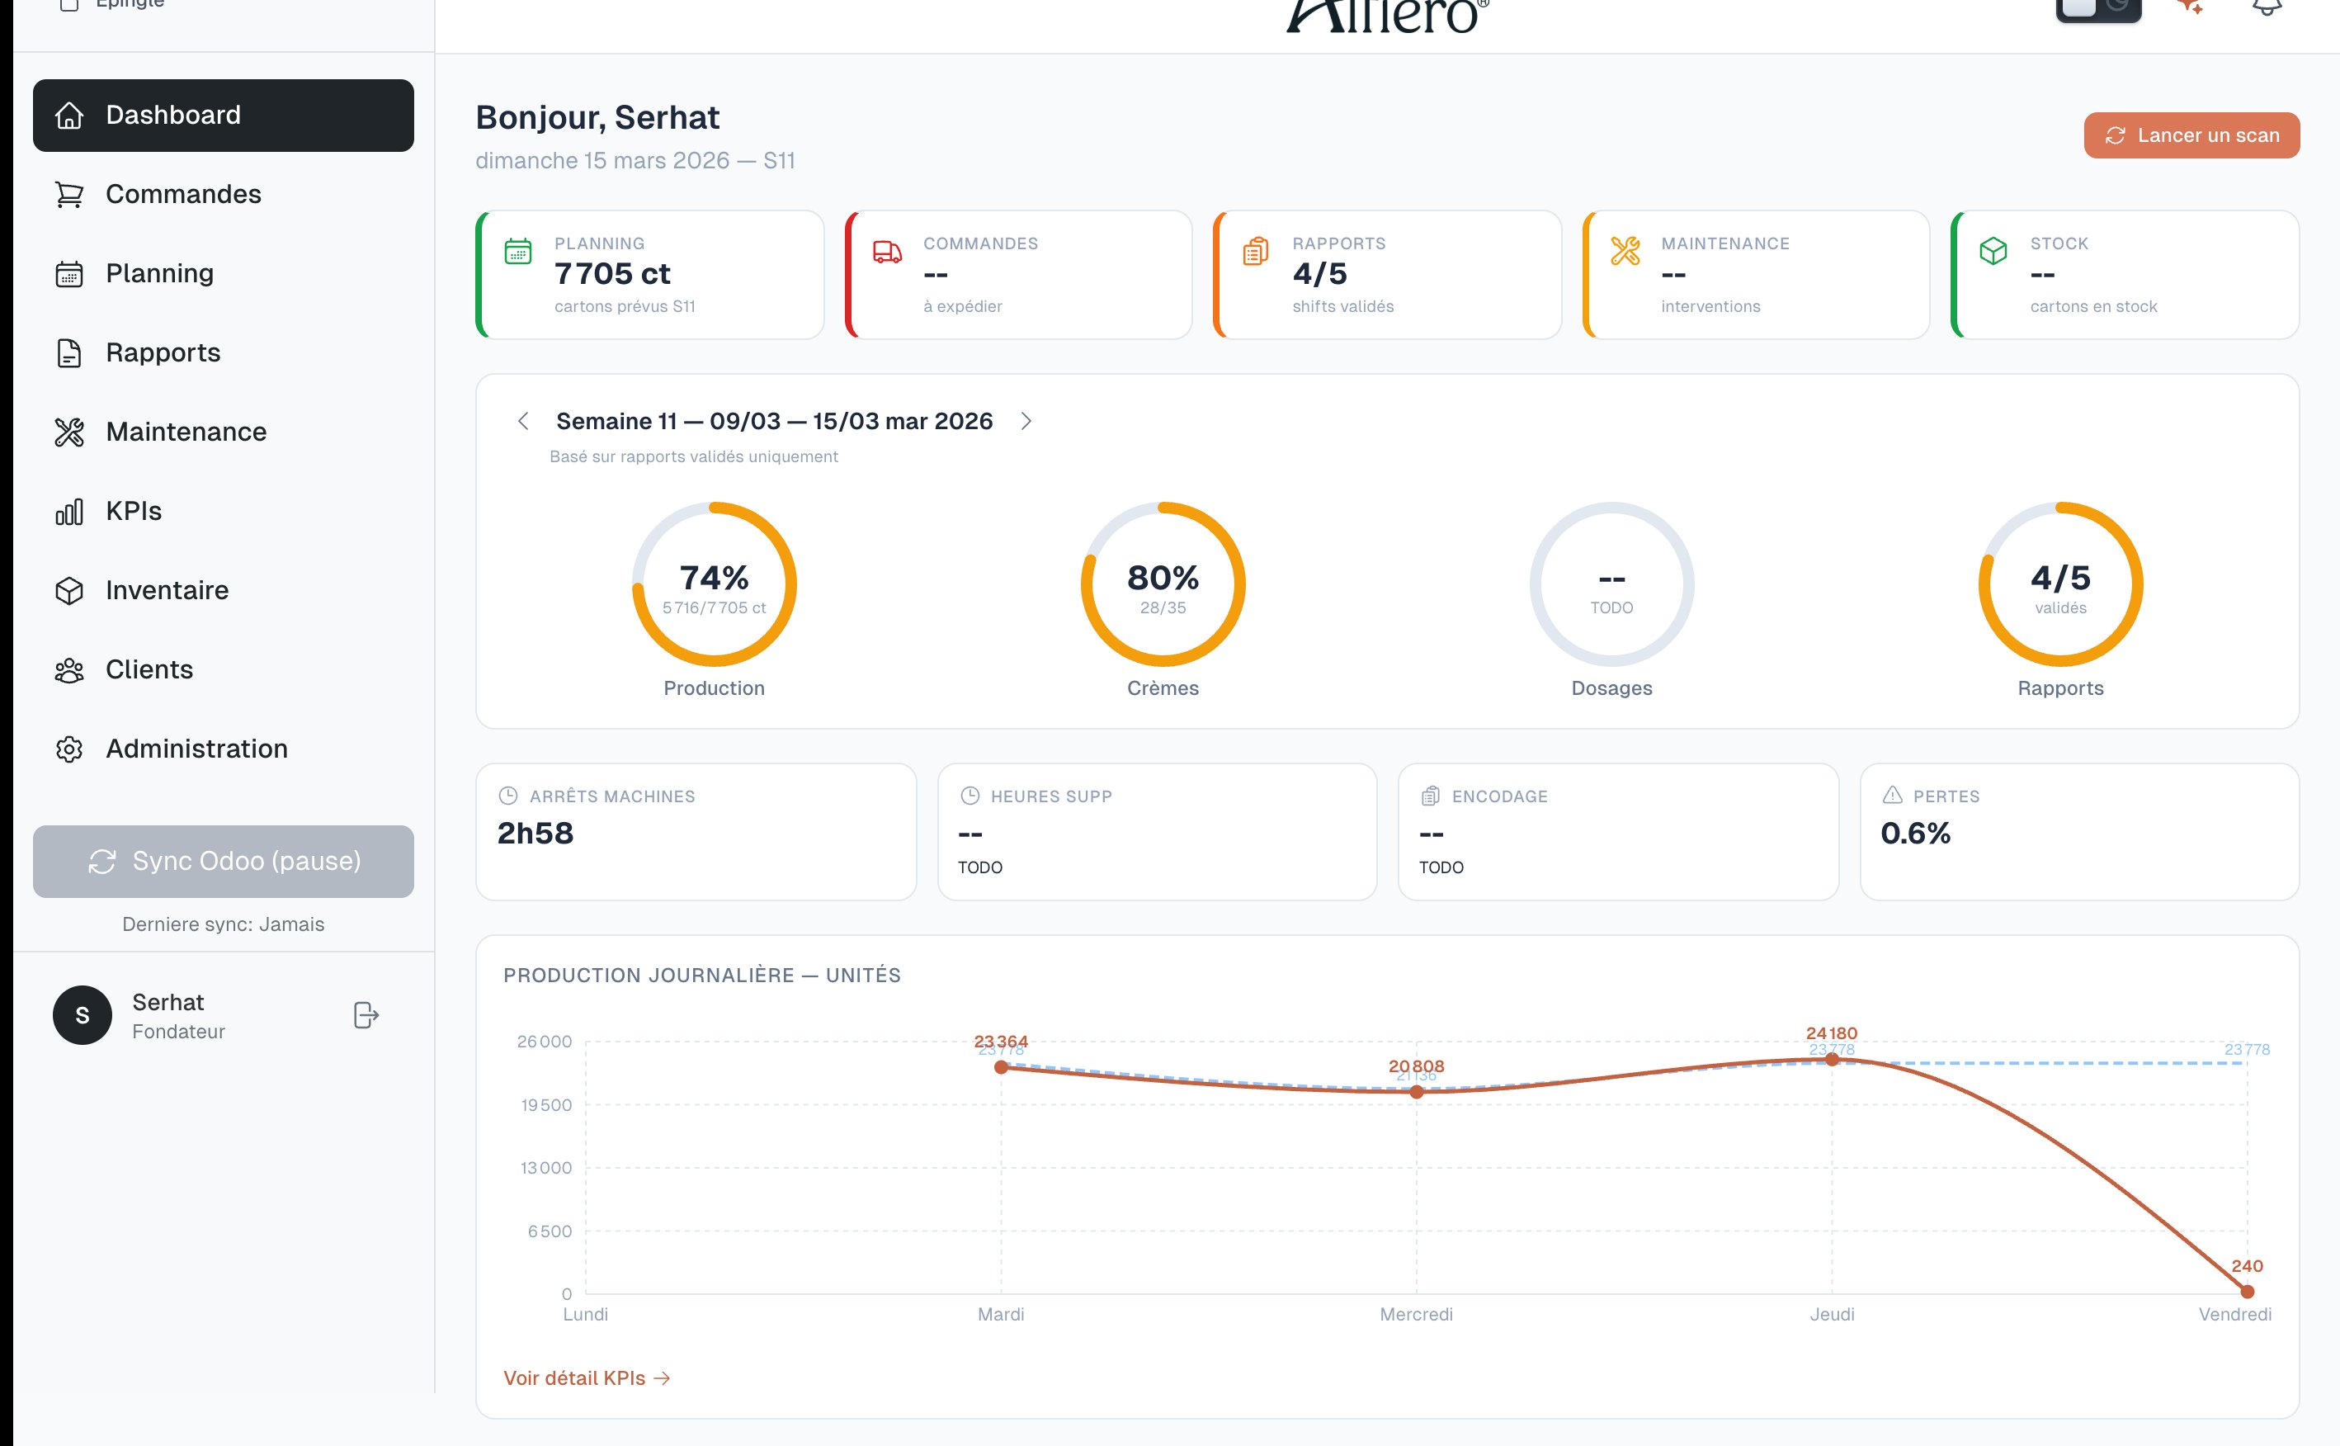
Task: Open notifications bell icon
Action: click(2267, 7)
